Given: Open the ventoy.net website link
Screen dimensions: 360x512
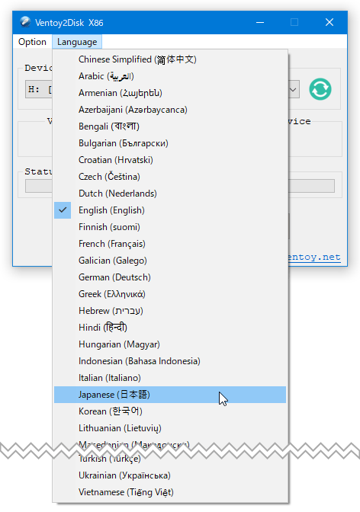Looking at the screenshot, I should coord(314,257).
